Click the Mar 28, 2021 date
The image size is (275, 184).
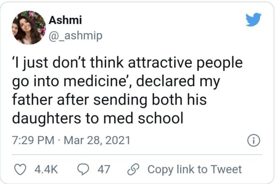click(x=96, y=140)
